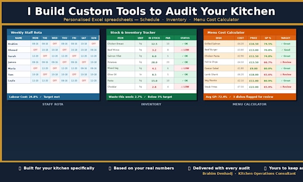Image resolution: width=303 pixels, height=182 pixels.
Task: Select the WED column header in staff rota
Action: tap(55, 38)
